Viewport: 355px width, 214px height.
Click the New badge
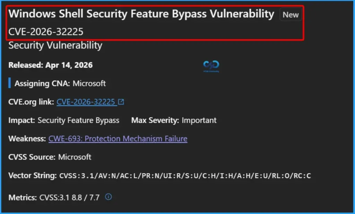click(290, 15)
